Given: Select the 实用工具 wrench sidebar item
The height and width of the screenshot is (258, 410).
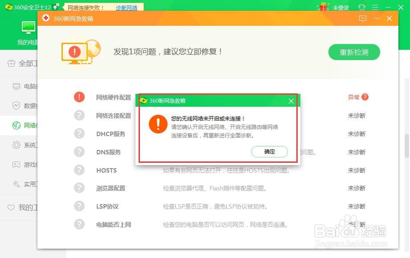Looking at the screenshot, I should click(x=25, y=184).
